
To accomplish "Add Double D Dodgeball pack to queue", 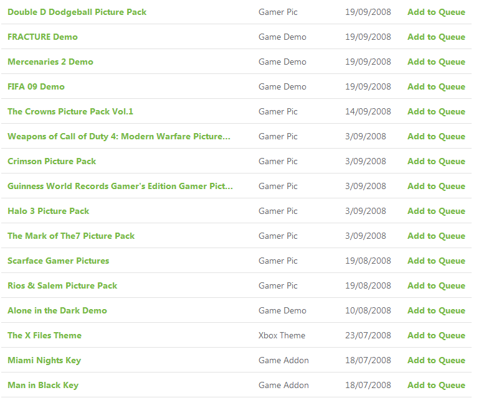I will (436, 12).
